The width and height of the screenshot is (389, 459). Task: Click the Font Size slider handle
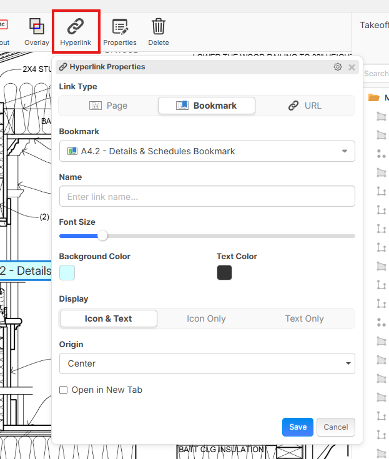(102, 235)
